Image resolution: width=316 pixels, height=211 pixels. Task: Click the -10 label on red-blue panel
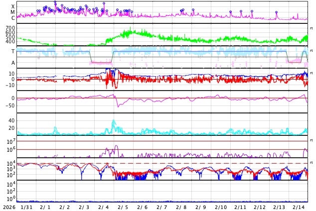point(9,85)
